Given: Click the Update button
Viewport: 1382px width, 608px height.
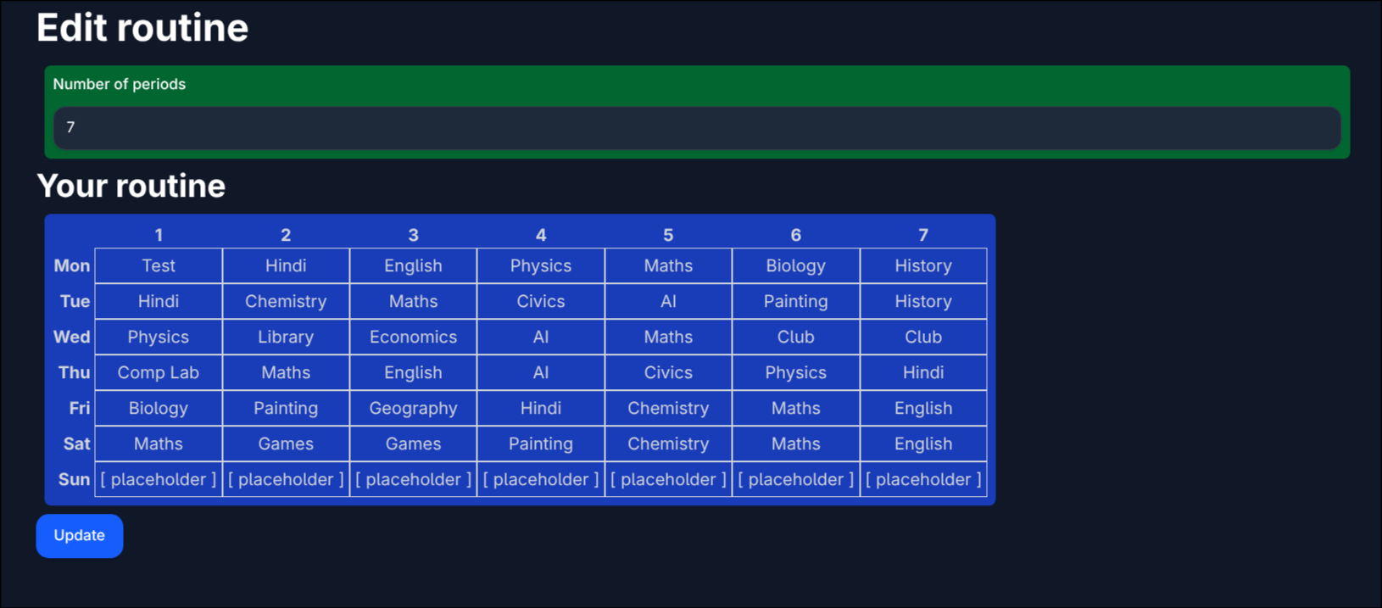Looking at the screenshot, I should click(x=79, y=535).
